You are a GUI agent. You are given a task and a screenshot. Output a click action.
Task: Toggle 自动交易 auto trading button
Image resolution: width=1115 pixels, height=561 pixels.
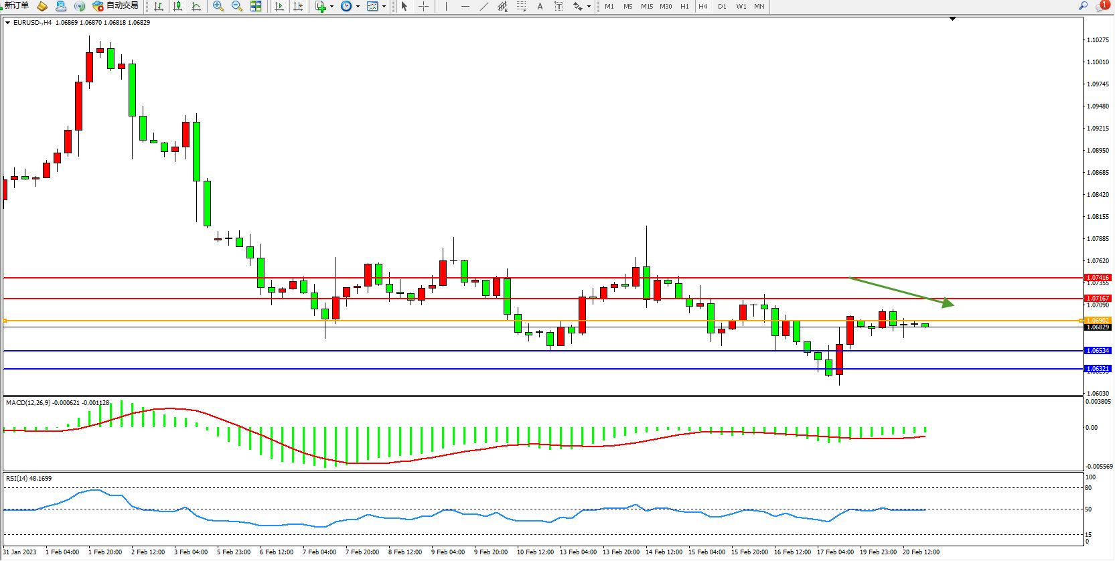tap(116, 6)
